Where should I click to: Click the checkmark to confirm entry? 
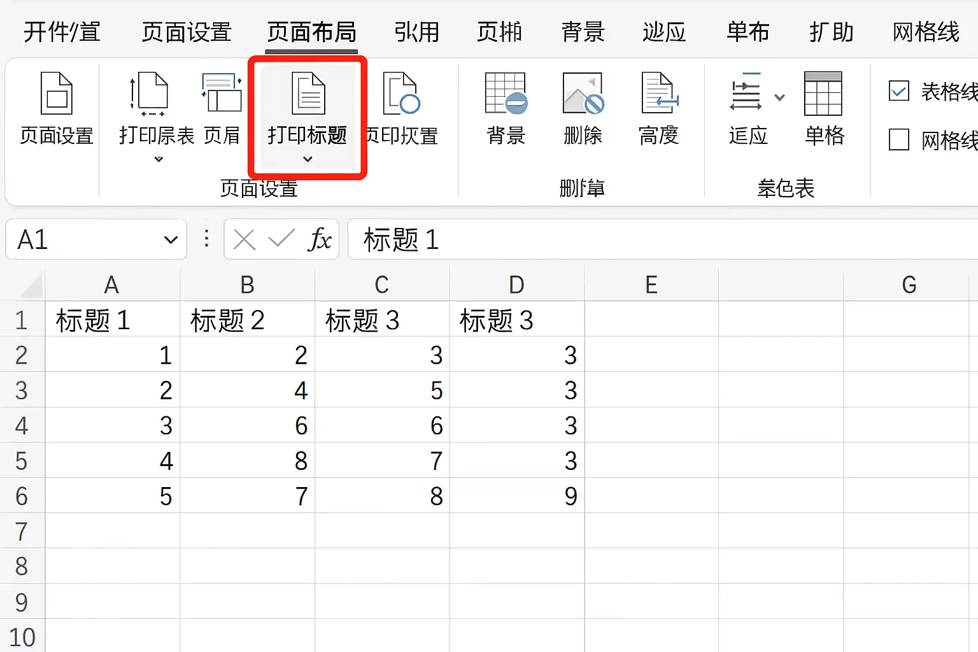click(x=280, y=240)
